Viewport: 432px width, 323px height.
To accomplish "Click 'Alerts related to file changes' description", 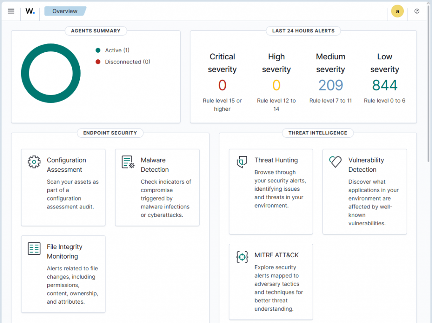I will tap(73, 285).
